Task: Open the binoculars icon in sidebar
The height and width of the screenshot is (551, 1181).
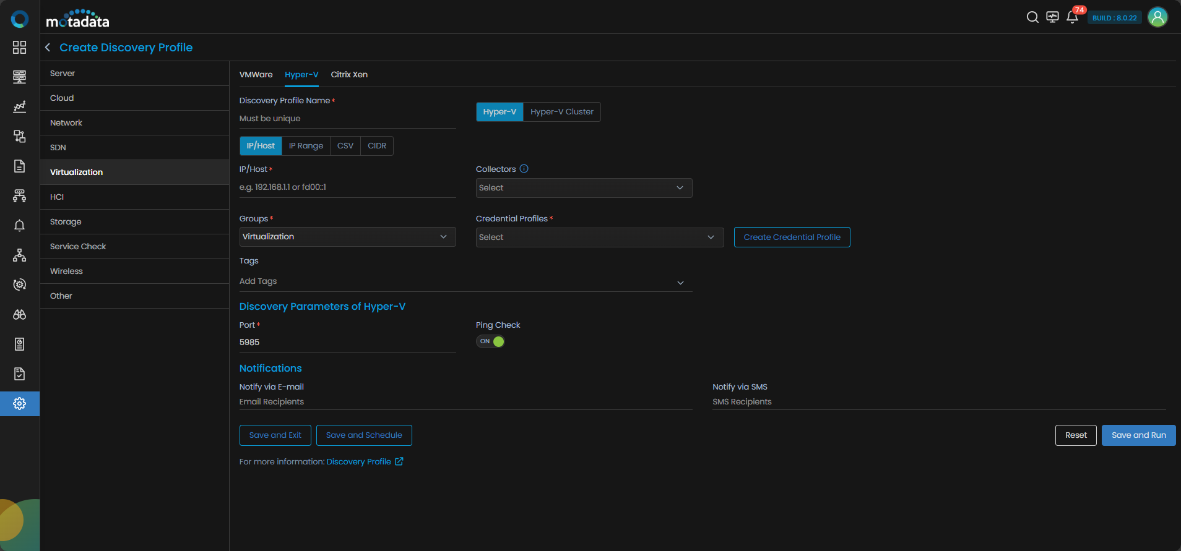Action: click(20, 315)
